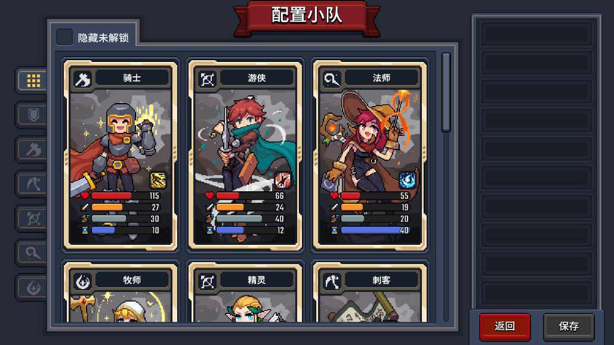Toggle the 隐藏未解锁 checkbox

click(x=64, y=38)
